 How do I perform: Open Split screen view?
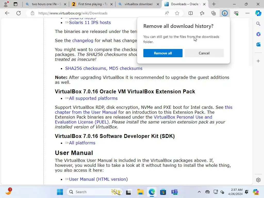[x=191, y=13]
